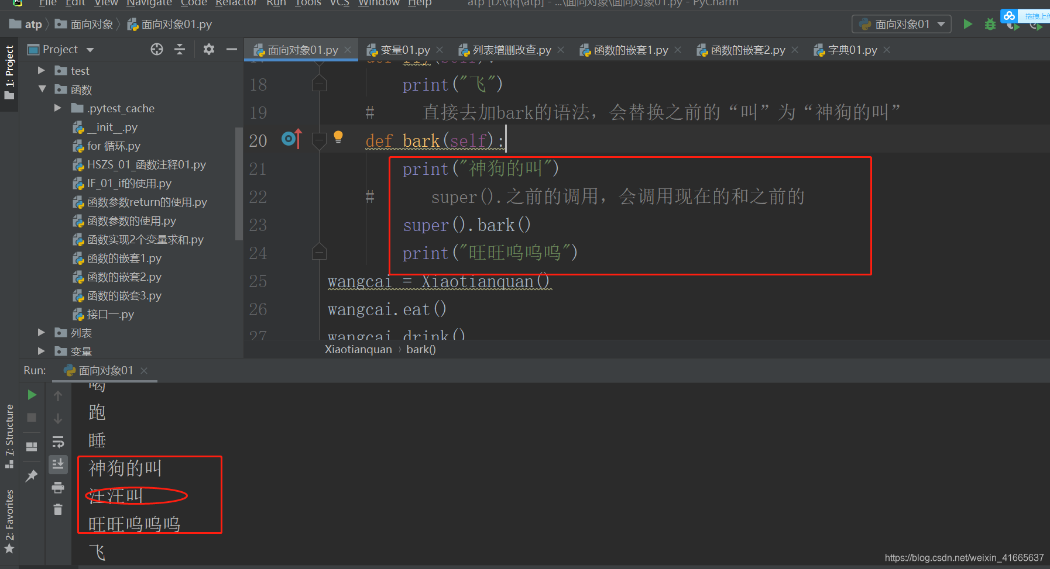1050x569 pixels.
Task: Expand the 列表 folder
Action: tap(42, 332)
